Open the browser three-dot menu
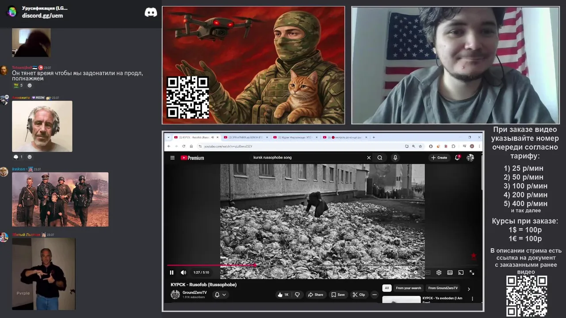 click(x=478, y=146)
